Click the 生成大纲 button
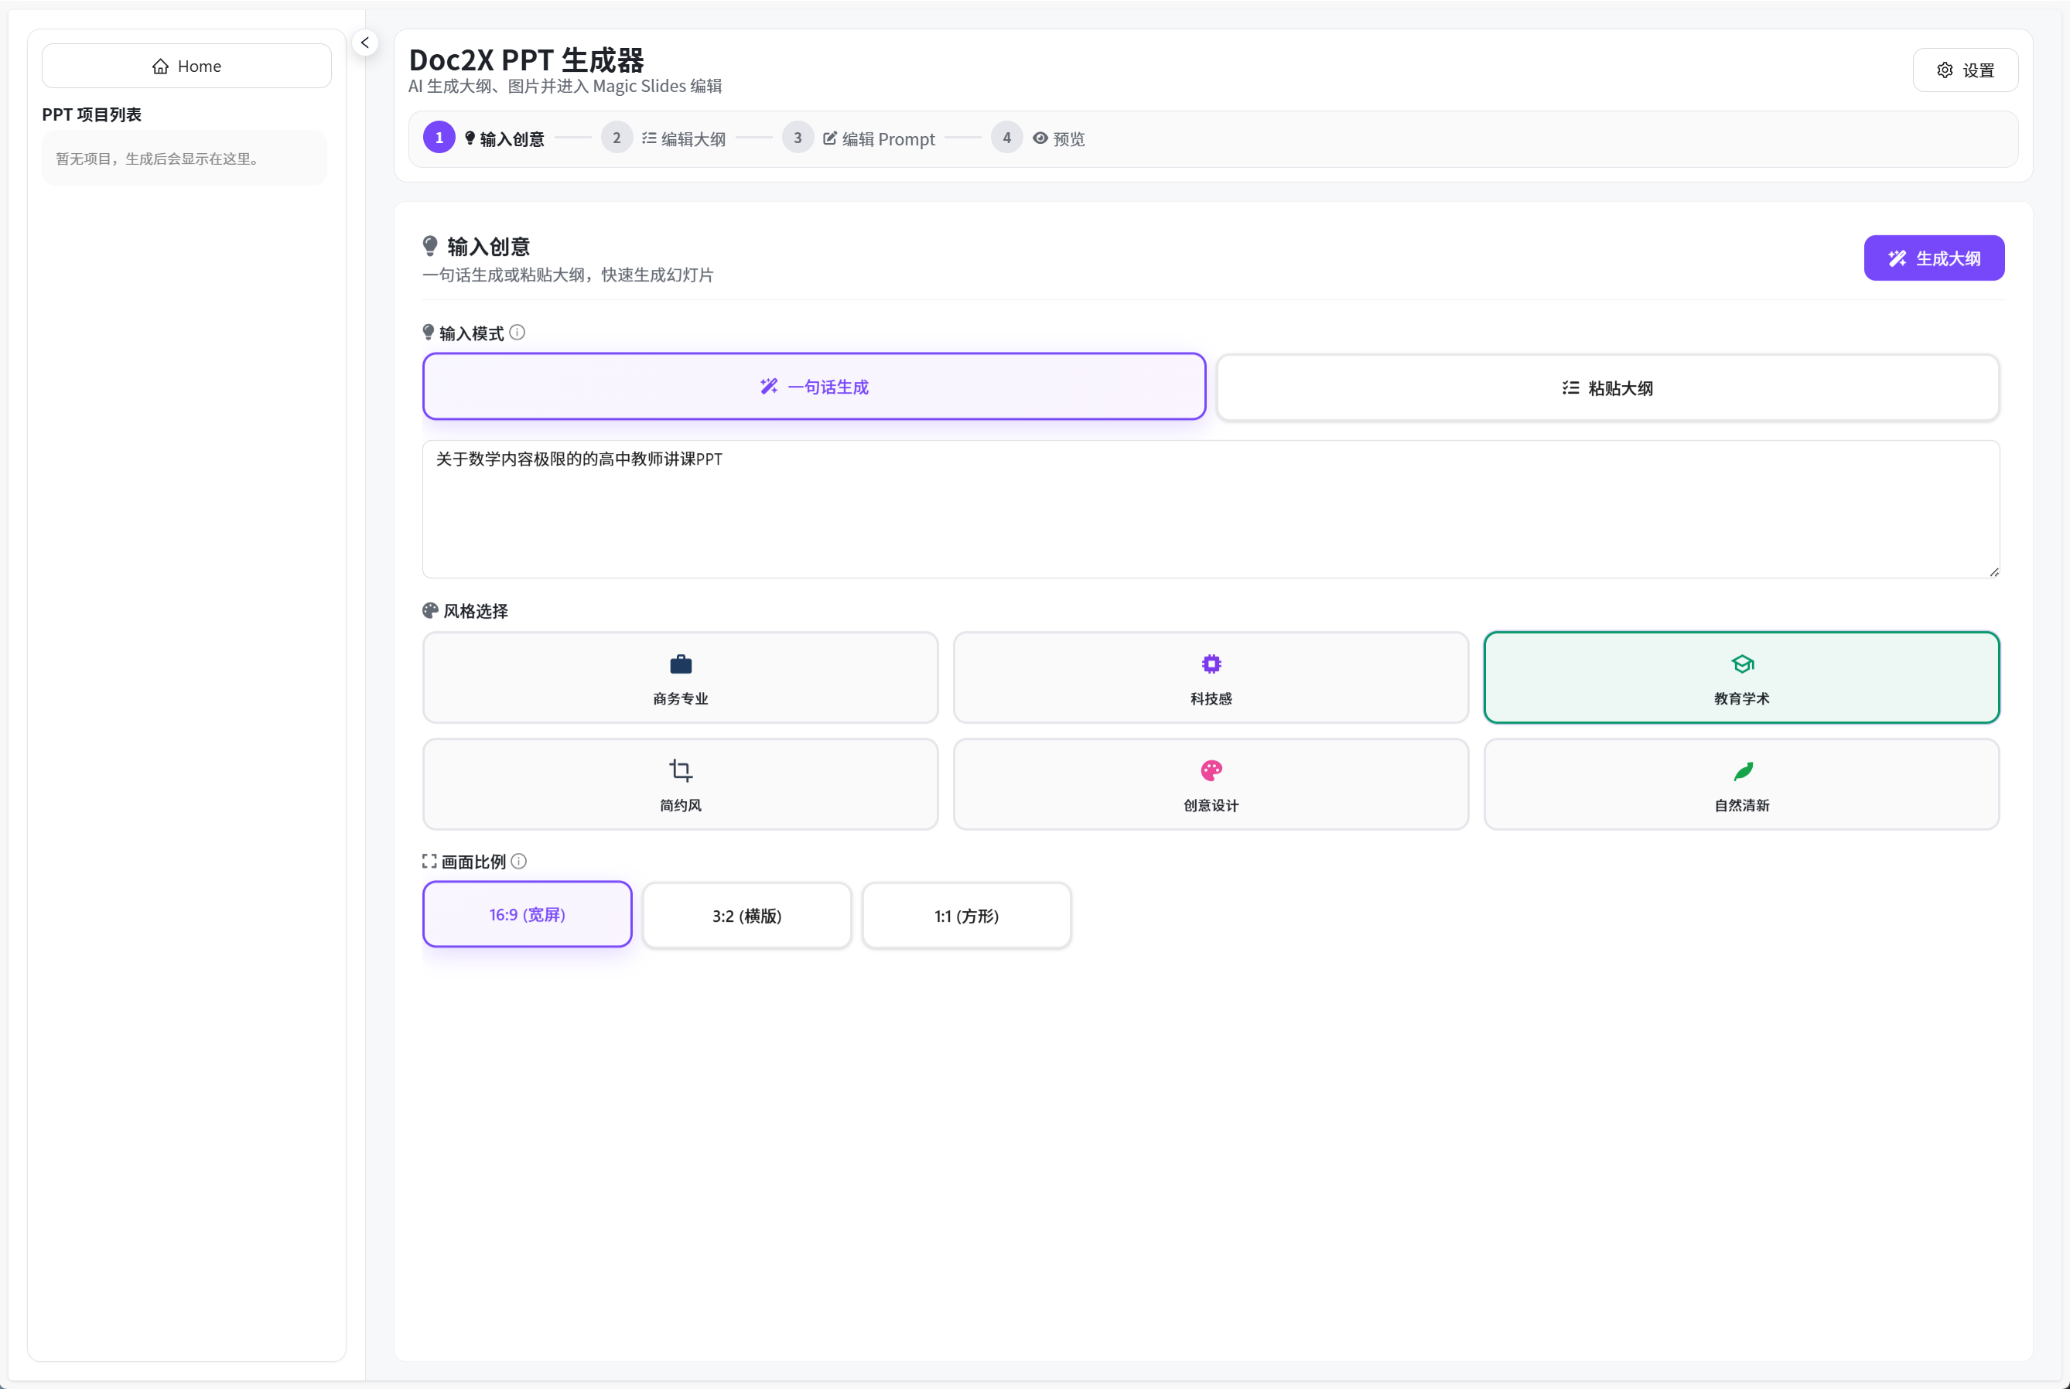This screenshot has height=1389, width=2070. [x=1934, y=258]
